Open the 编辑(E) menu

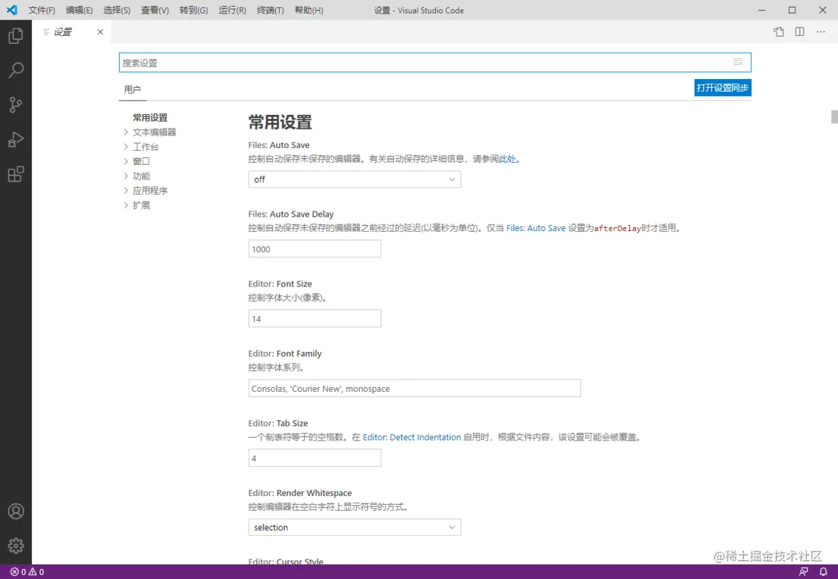pyautogui.click(x=80, y=10)
